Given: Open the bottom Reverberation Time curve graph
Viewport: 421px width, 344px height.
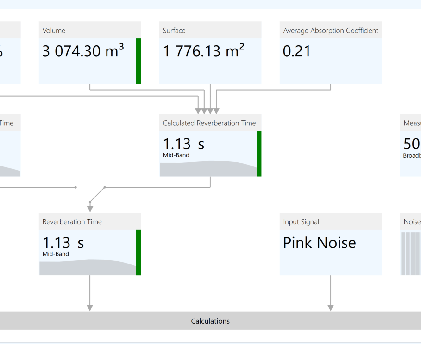Looking at the screenshot, I should 88,268.
